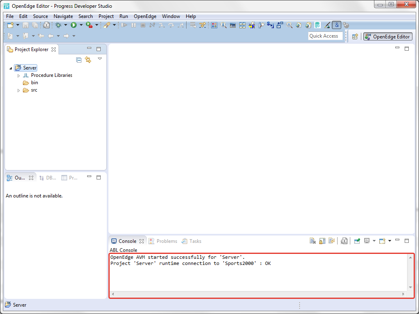The height and width of the screenshot is (314, 419).
Task: Click the information magnifier icon in the toolbar
Action: 223,25
